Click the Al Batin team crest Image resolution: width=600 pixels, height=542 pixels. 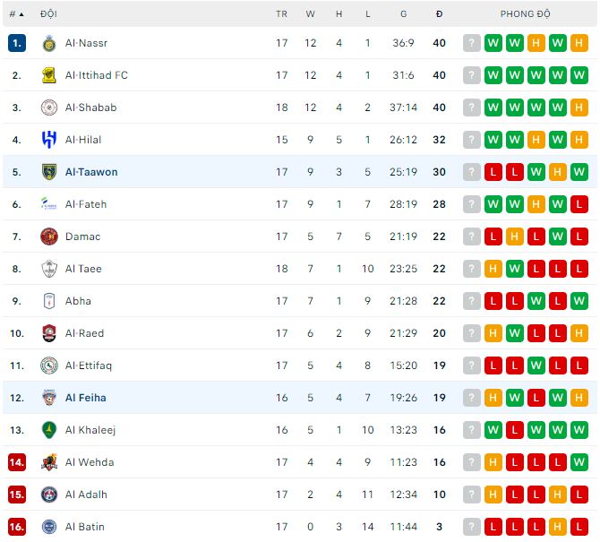point(49,527)
